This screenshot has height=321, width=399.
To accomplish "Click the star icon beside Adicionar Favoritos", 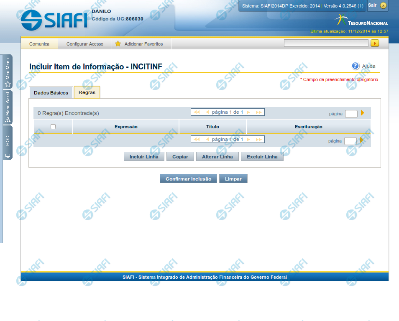I will pos(118,44).
